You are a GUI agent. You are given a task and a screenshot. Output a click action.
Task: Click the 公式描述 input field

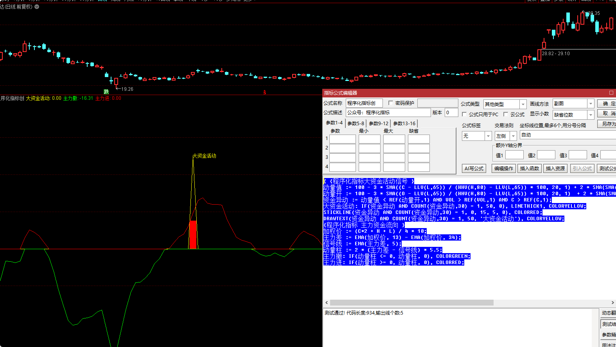(x=388, y=113)
